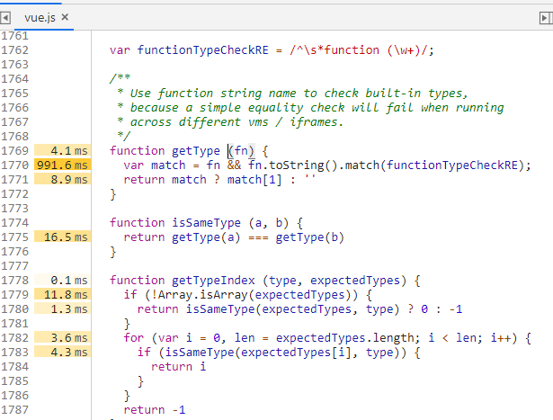
Task: Click 'return match ? match[1]' statement
Action: pos(203,180)
